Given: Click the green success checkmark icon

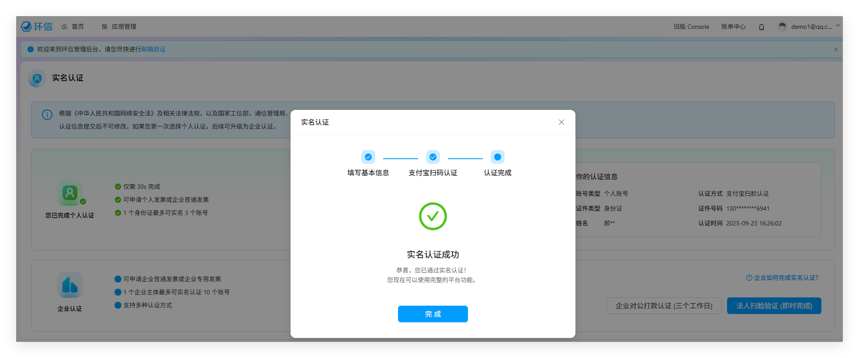Looking at the screenshot, I should click(x=433, y=216).
